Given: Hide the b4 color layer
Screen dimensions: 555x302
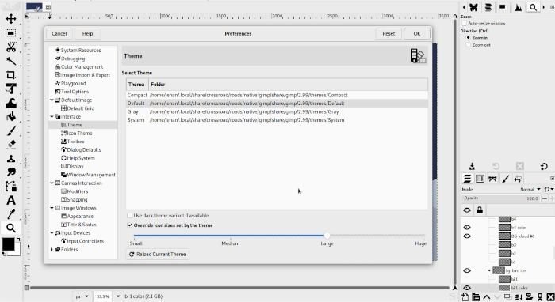Looking at the screenshot, I should (467, 228).
